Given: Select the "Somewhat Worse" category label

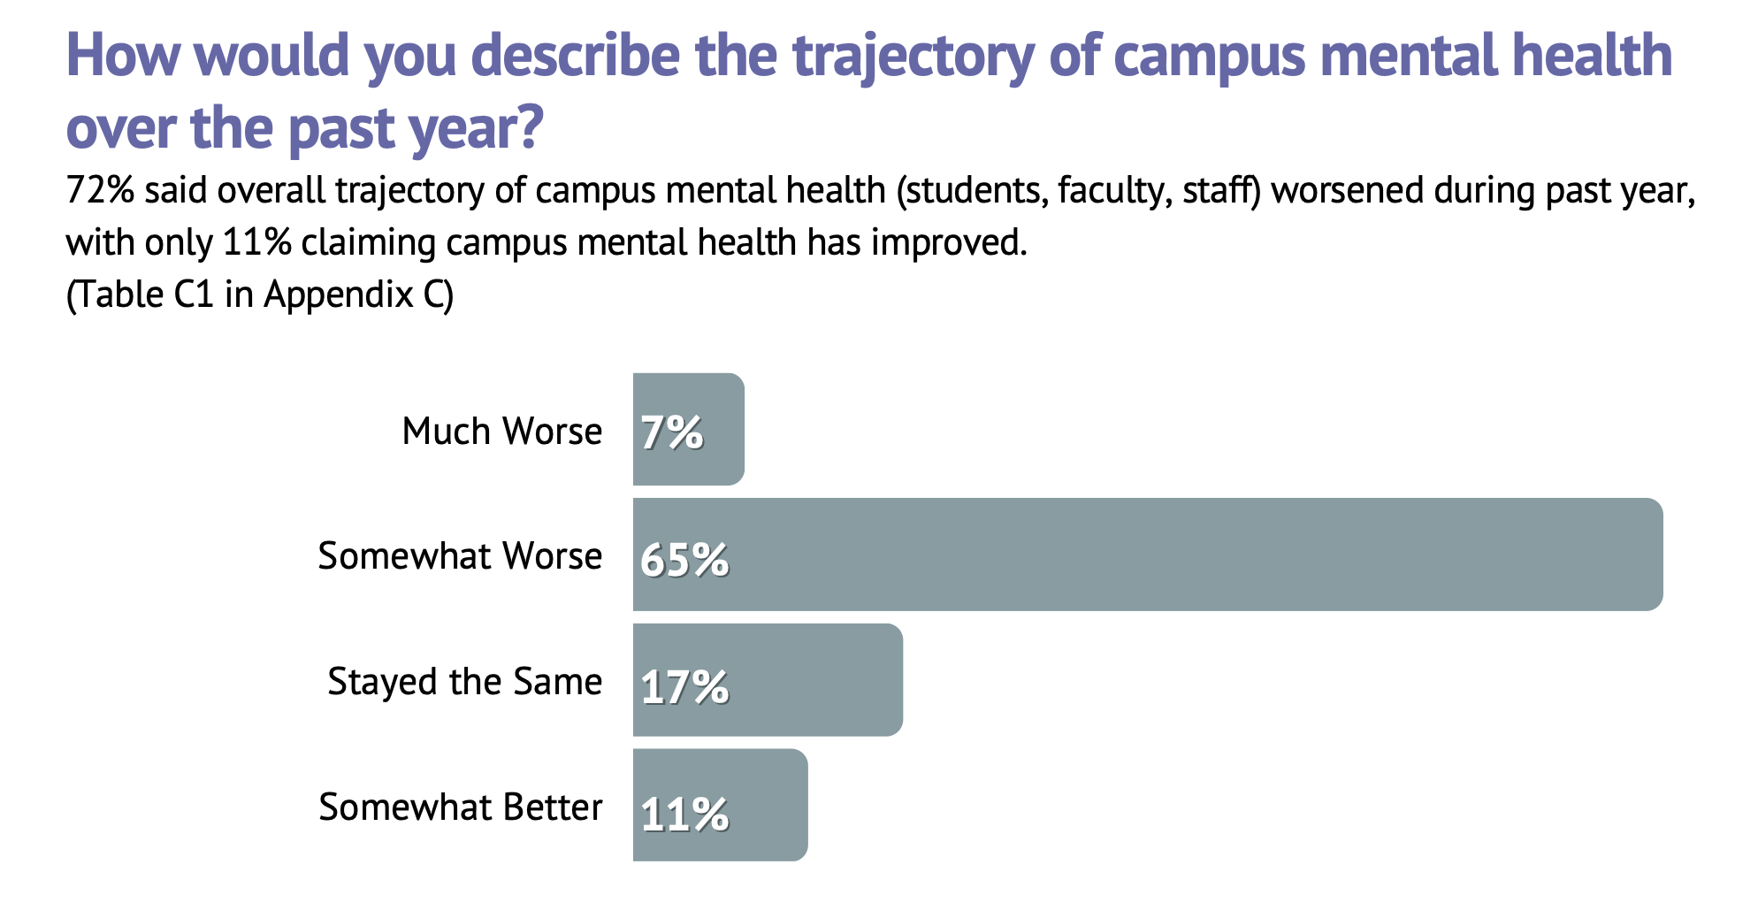Looking at the screenshot, I should 460,556.
